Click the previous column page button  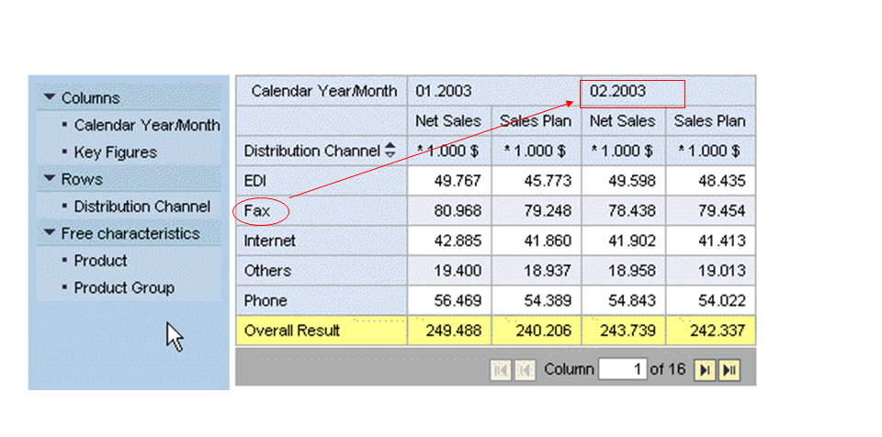pos(525,370)
